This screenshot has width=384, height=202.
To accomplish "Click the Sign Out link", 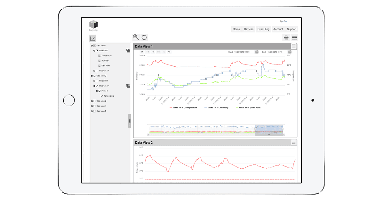I will coord(283,21).
